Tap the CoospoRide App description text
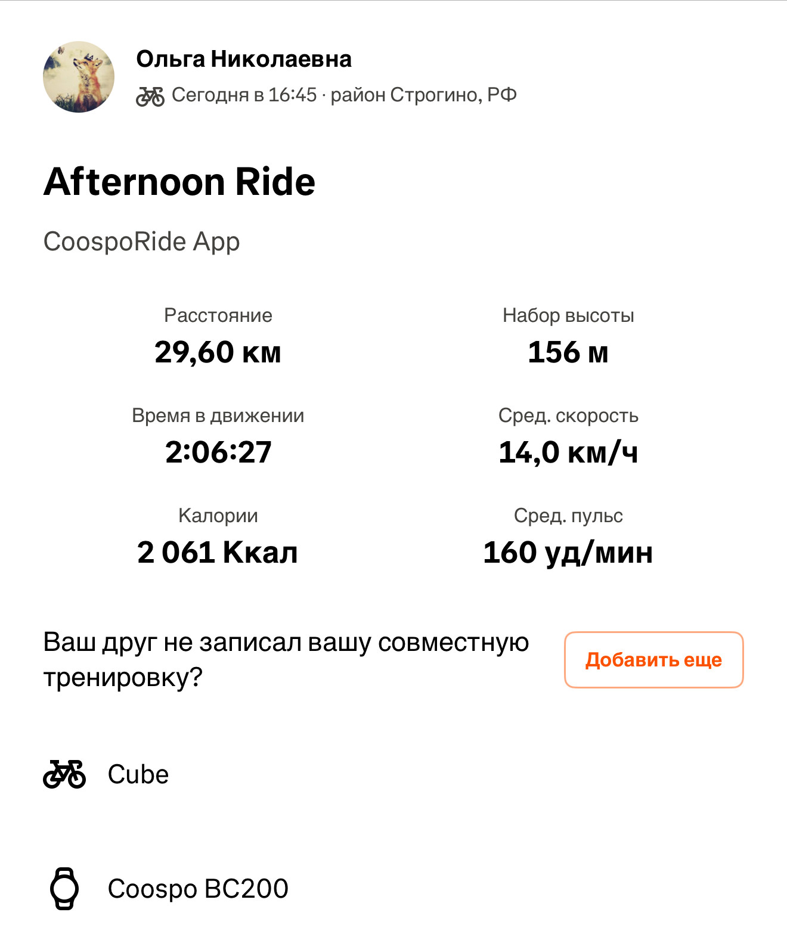The width and height of the screenshot is (787, 943). coord(142,241)
